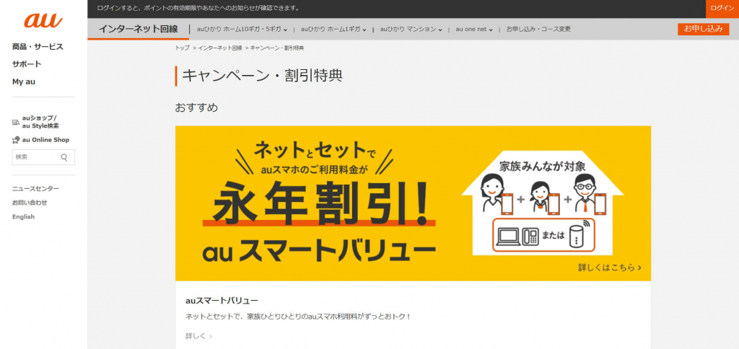Open サポート menu

tap(27, 64)
